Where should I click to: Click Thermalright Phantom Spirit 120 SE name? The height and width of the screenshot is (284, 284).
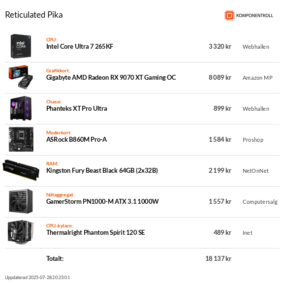[x=95, y=232]
